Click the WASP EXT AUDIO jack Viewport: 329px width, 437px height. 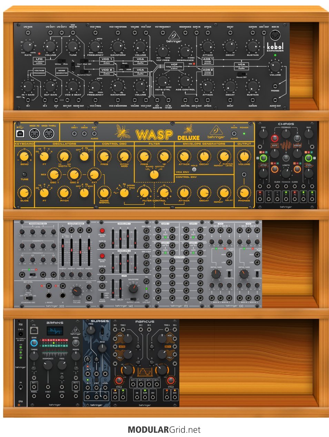(94, 133)
